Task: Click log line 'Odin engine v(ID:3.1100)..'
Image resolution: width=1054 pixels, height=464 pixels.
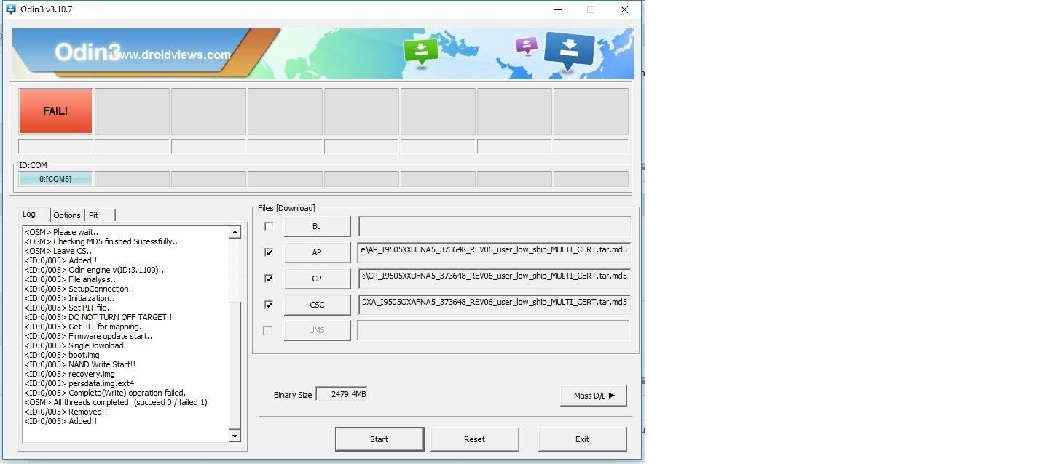Action: 94,270
